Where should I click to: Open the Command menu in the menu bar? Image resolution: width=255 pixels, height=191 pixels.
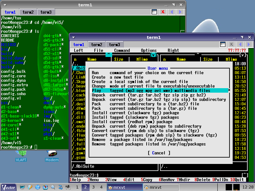click(122, 50)
